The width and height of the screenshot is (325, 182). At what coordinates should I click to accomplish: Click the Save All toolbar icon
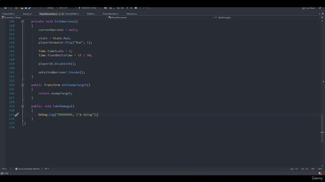[29, 8]
